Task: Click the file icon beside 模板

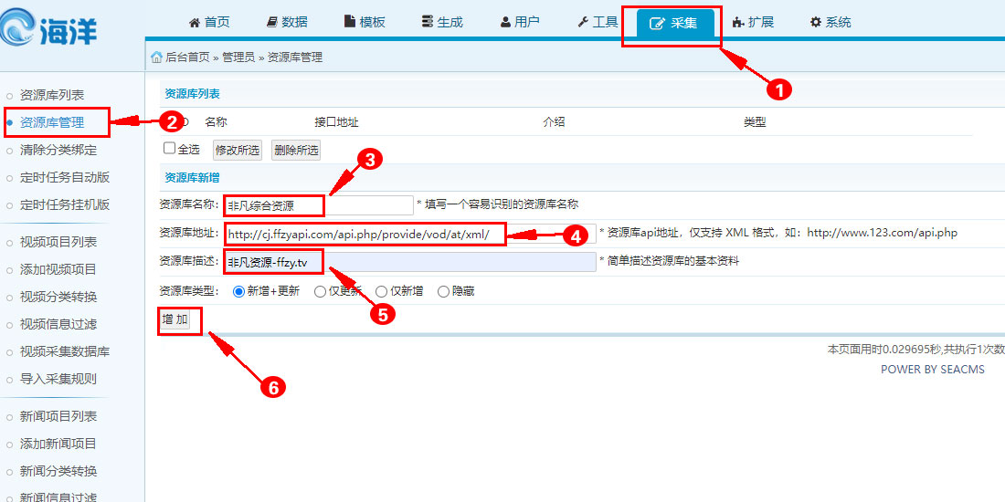Action: [x=349, y=23]
